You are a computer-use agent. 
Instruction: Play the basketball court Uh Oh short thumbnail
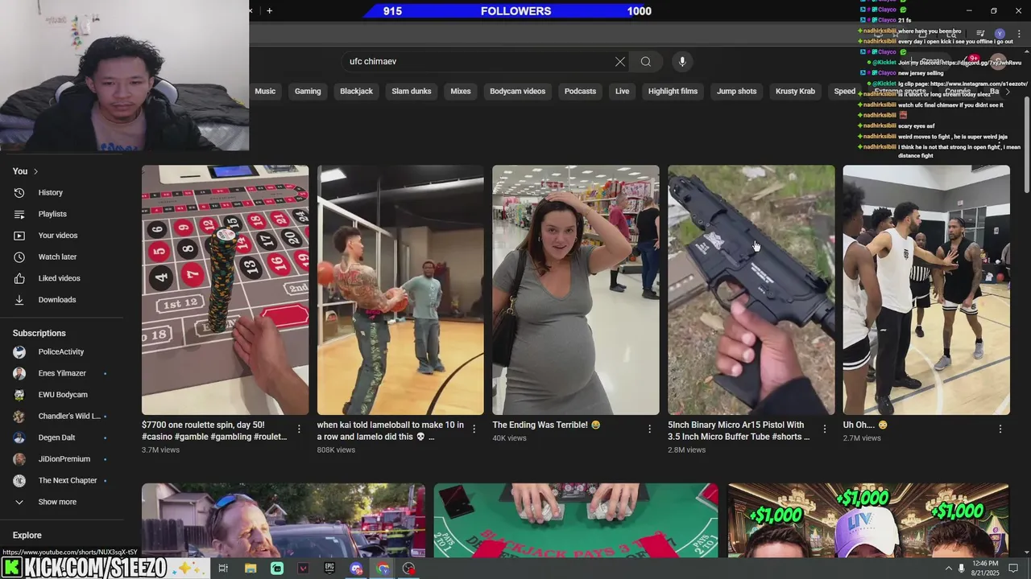pos(926,290)
